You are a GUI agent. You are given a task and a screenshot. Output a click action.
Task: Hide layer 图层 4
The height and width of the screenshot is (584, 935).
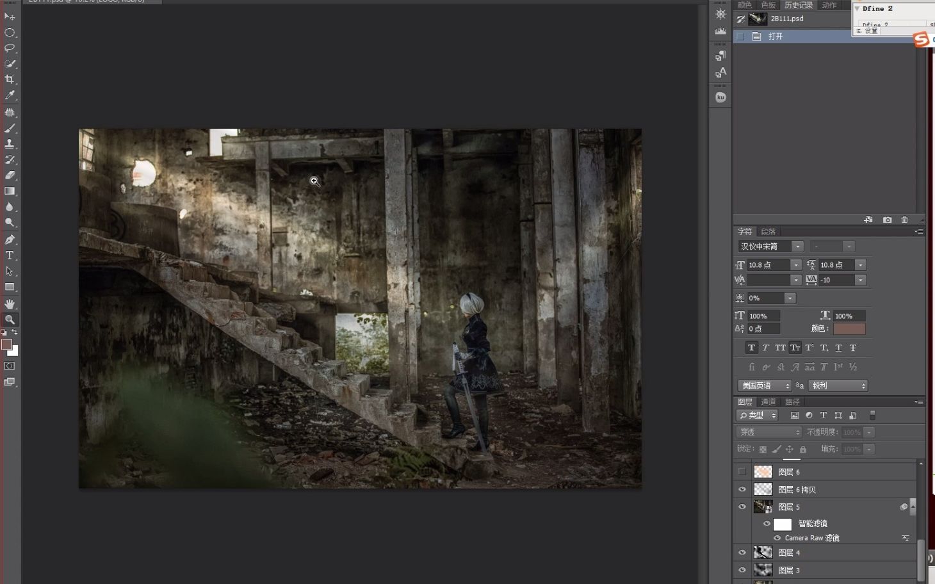click(x=742, y=552)
